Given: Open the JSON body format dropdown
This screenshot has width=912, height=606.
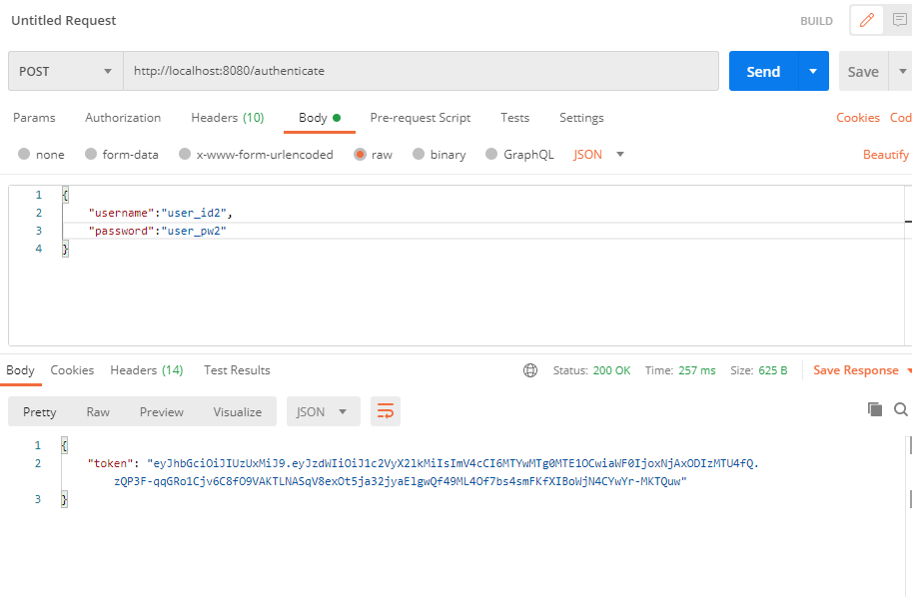Looking at the screenshot, I should (x=598, y=154).
